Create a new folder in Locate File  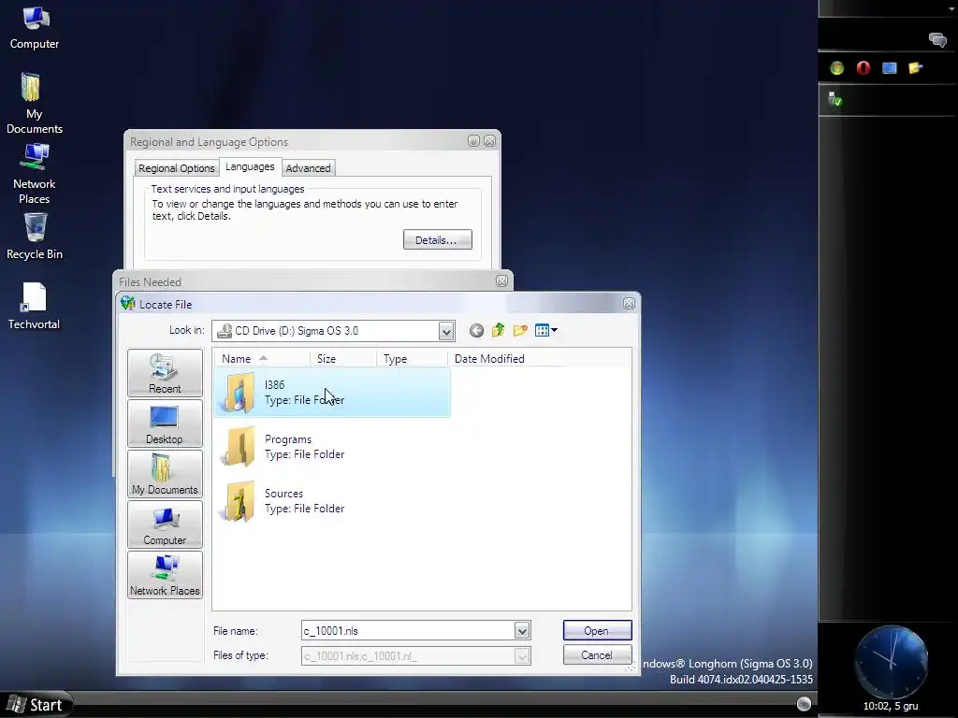pyautogui.click(x=520, y=330)
